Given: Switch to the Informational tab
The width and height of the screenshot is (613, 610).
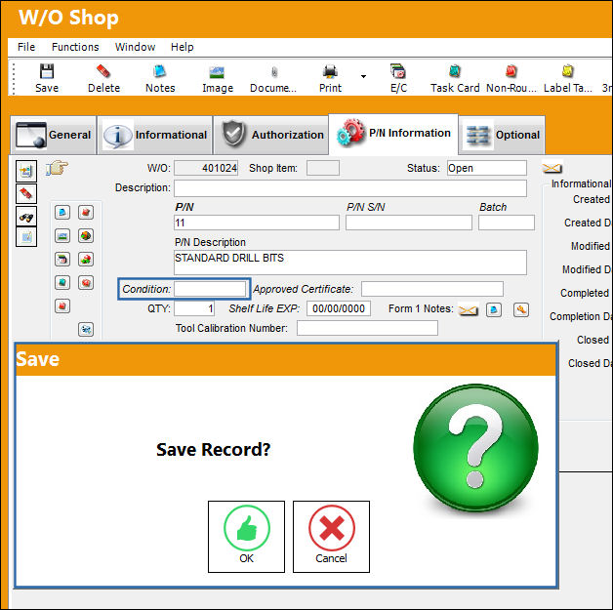Looking at the screenshot, I should coord(155,135).
